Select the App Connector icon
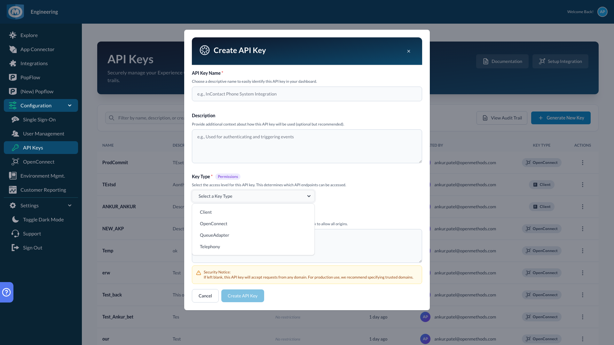The image size is (614, 345). point(13,49)
